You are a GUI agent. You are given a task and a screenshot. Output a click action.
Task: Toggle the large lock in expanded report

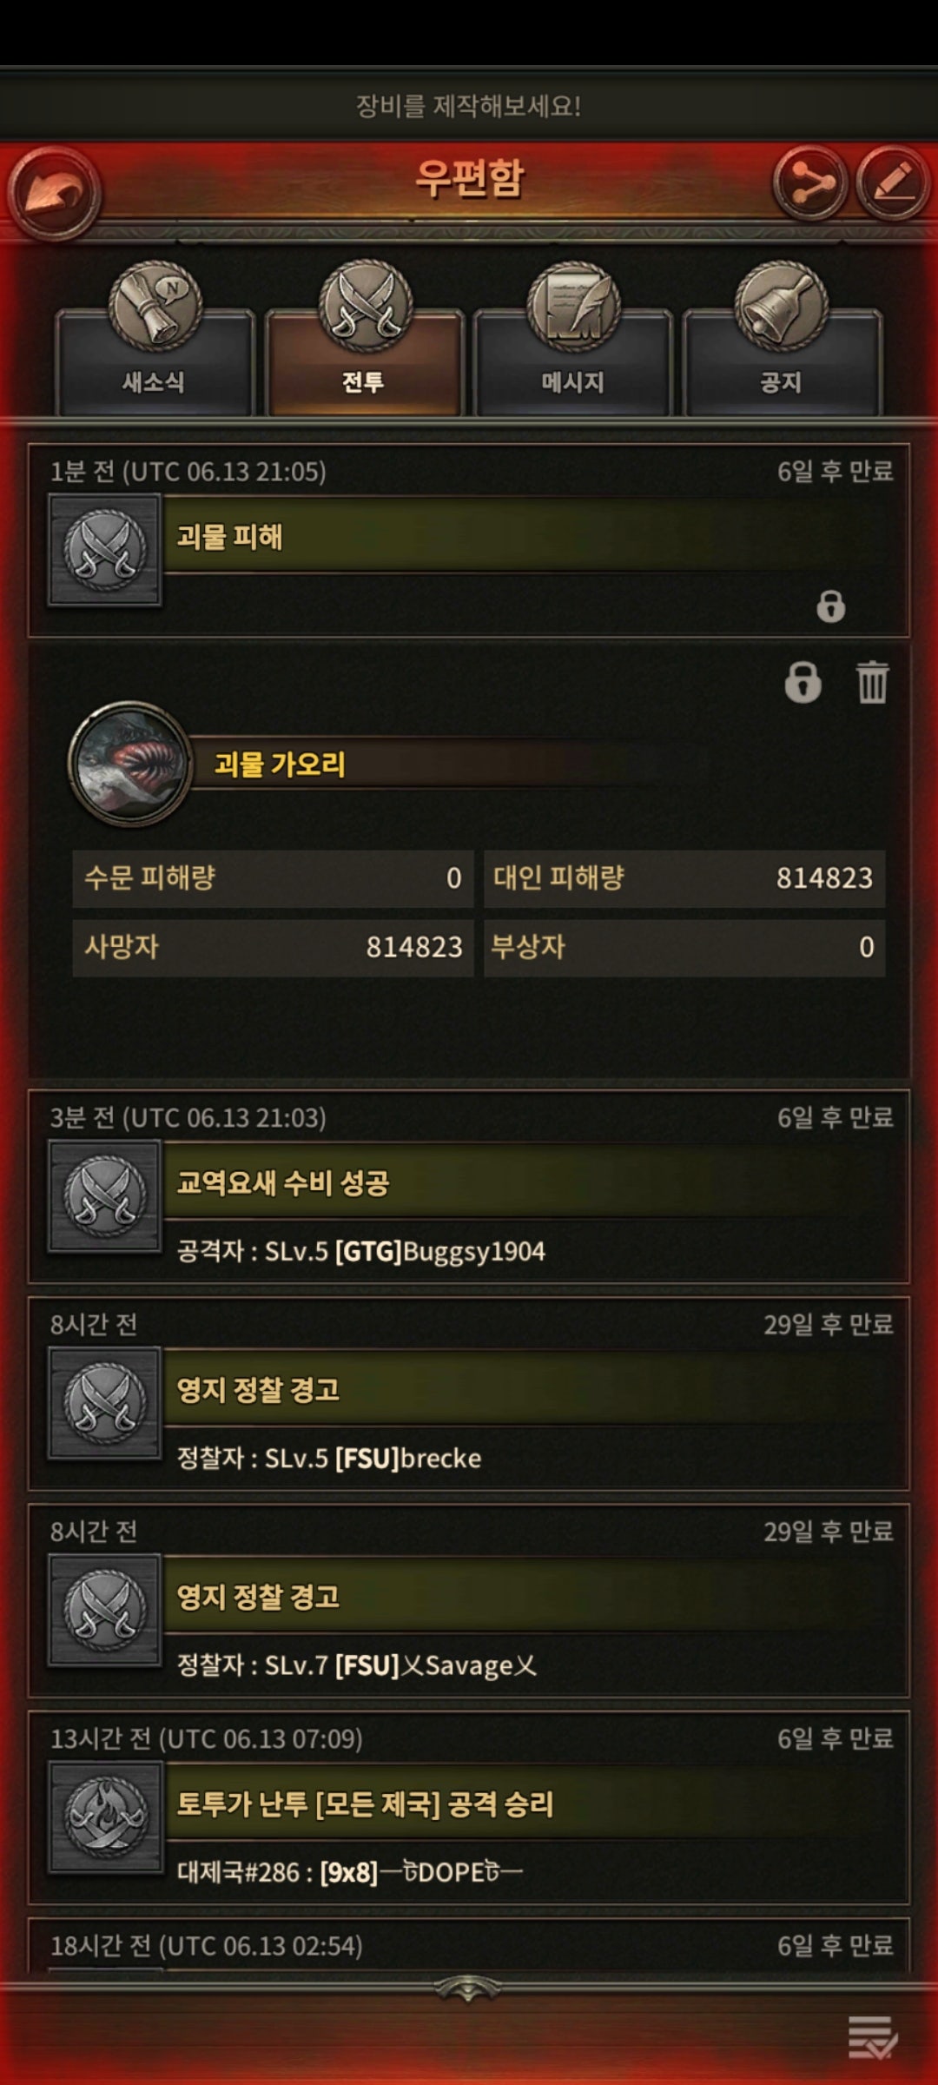pos(803,681)
